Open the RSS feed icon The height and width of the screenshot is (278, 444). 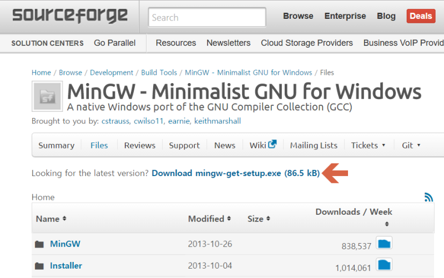(x=428, y=197)
